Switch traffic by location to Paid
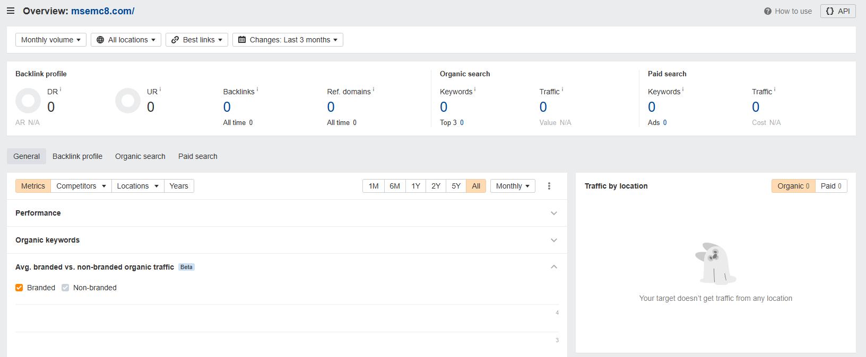 831,186
